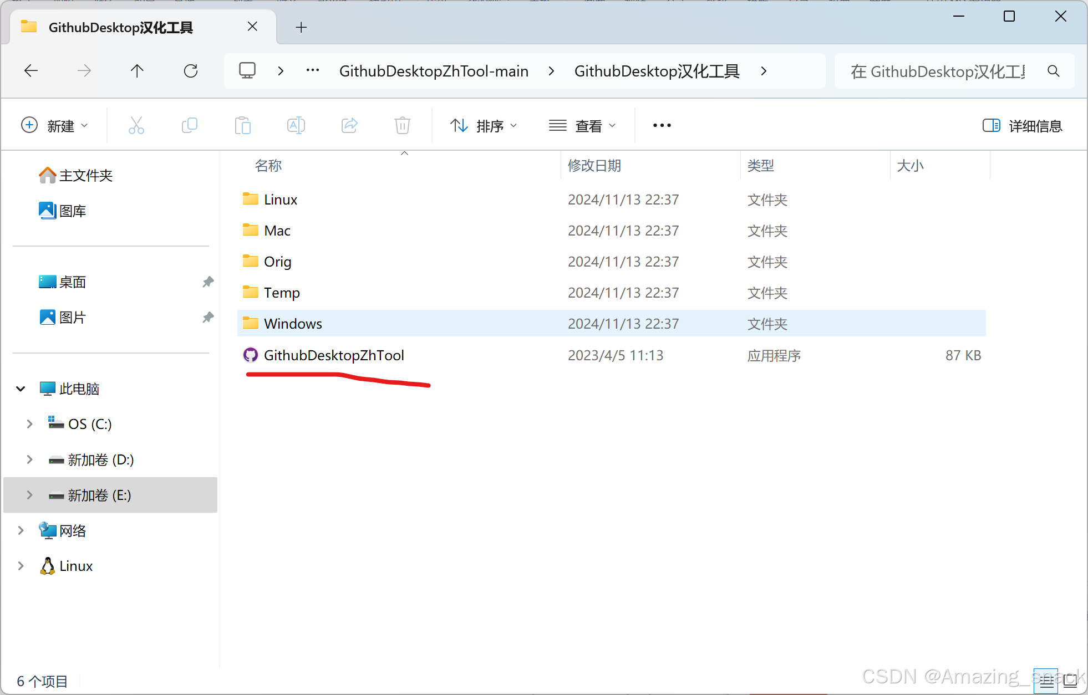This screenshot has width=1088, height=695.
Task: Click the GithubDesktopZhTool GitHub icon
Action: pos(251,355)
